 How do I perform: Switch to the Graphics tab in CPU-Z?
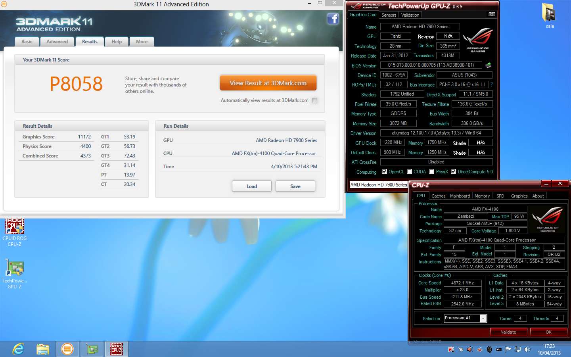click(x=519, y=196)
